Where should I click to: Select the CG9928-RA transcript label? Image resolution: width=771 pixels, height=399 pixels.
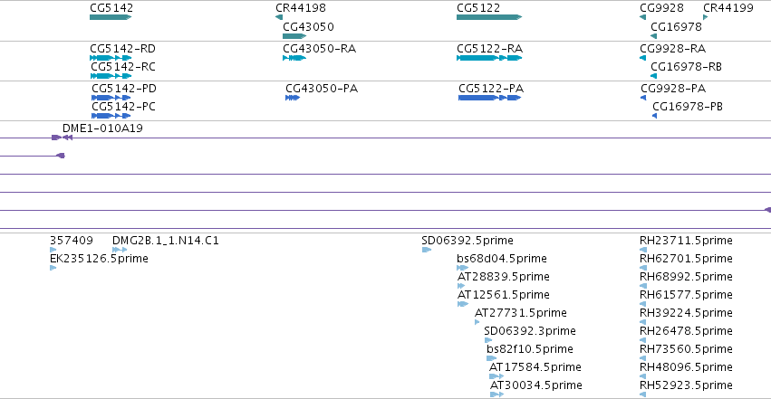pyautogui.click(x=672, y=49)
